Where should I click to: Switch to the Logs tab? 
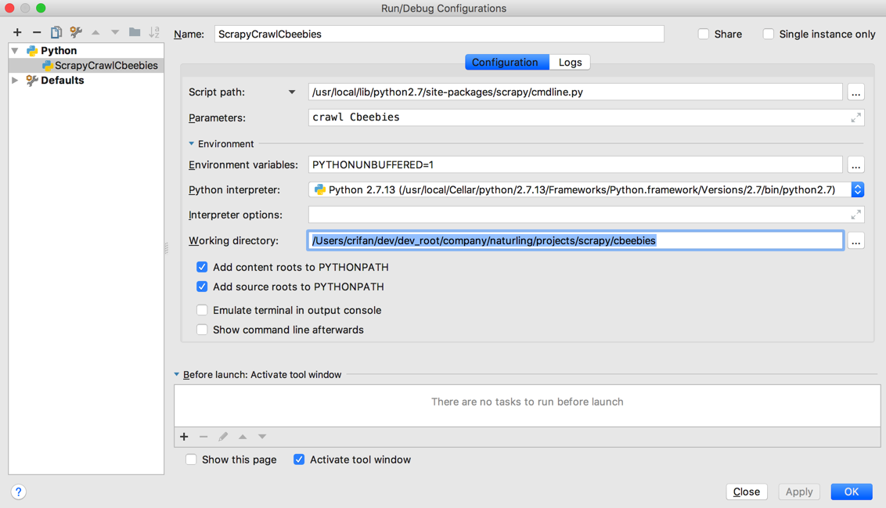point(570,62)
